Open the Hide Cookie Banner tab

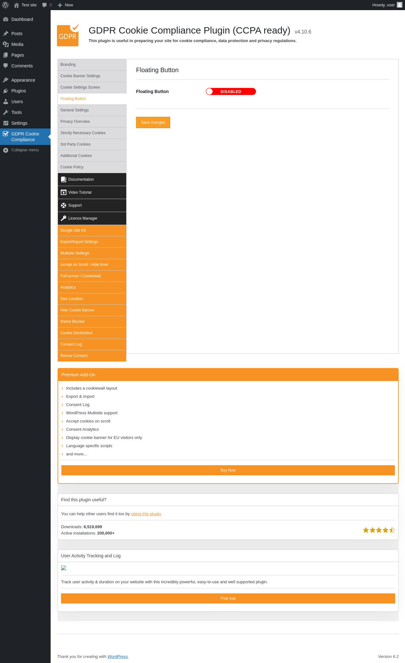coord(92,310)
